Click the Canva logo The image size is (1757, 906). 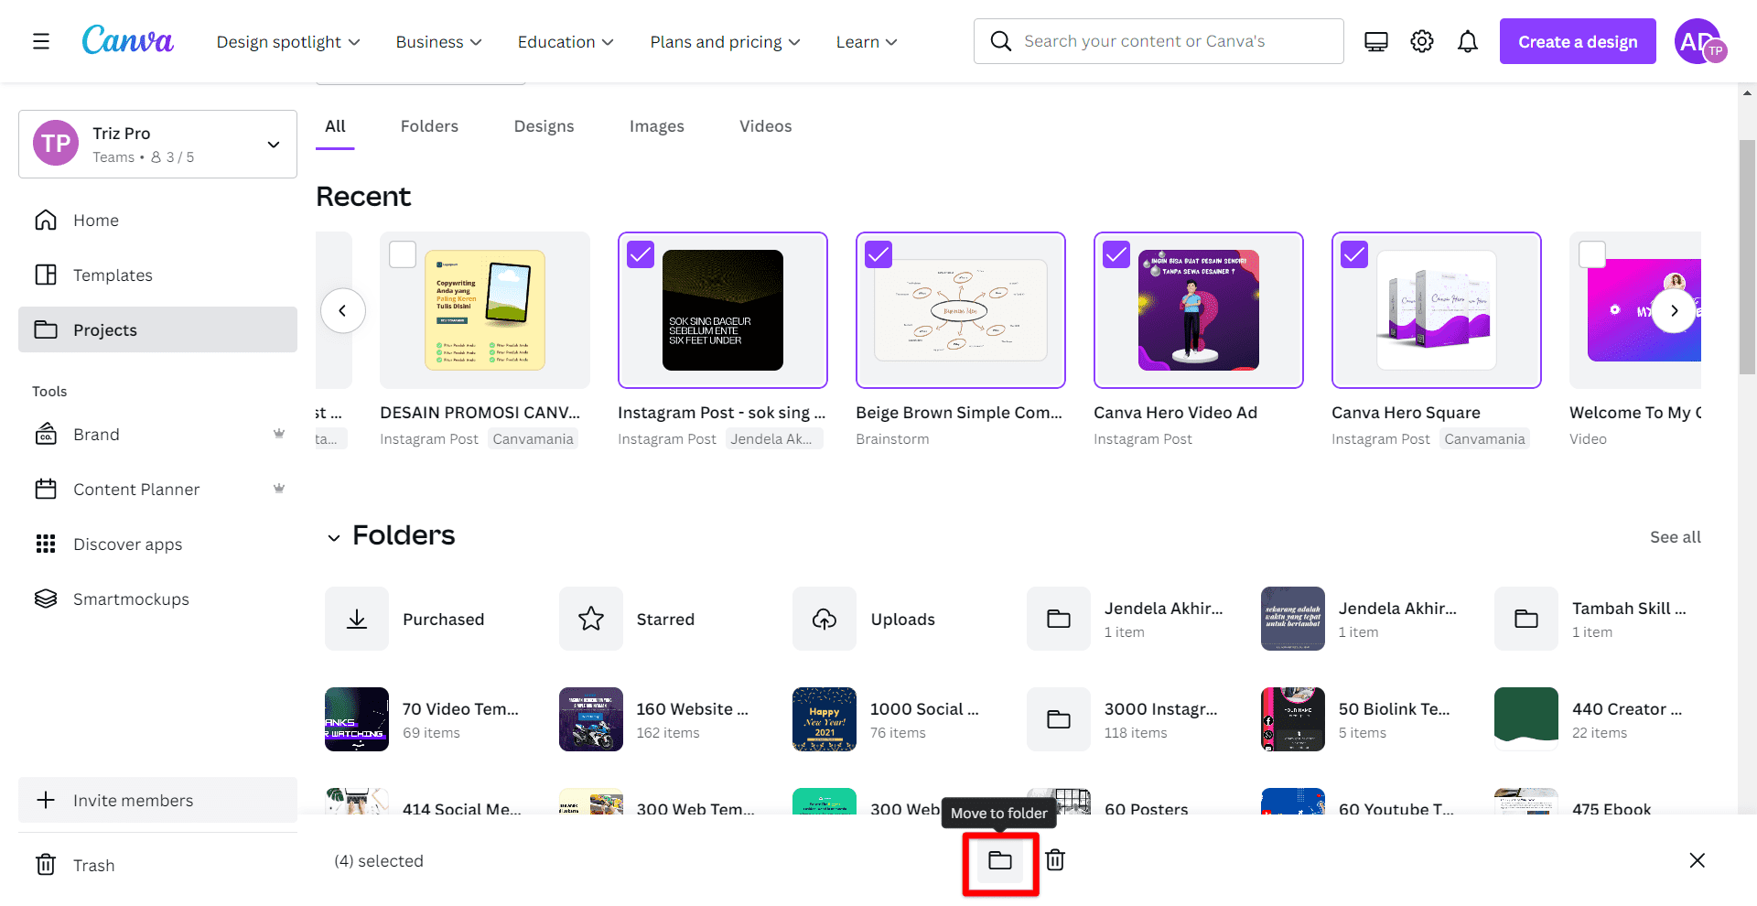tap(127, 40)
